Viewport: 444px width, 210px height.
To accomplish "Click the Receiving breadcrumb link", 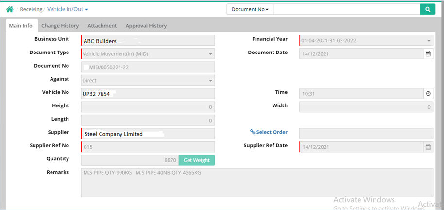I will 32,9.
